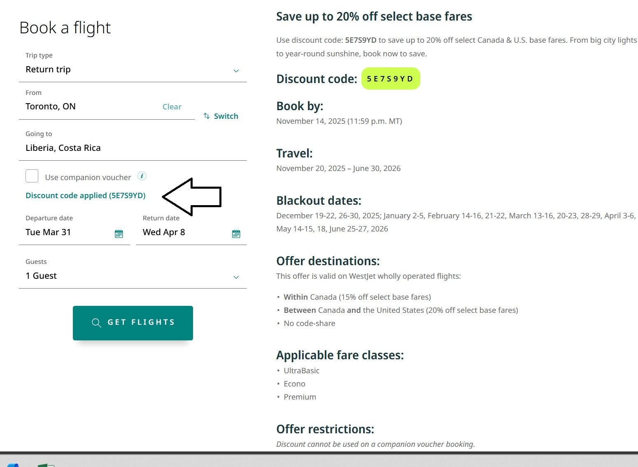Clear the From field using Clear link
Screen dimensions: 638x467
tap(172, 107)
